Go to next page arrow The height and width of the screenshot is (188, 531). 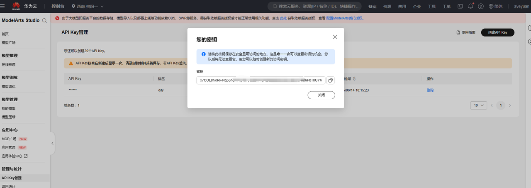coord(510,105)
